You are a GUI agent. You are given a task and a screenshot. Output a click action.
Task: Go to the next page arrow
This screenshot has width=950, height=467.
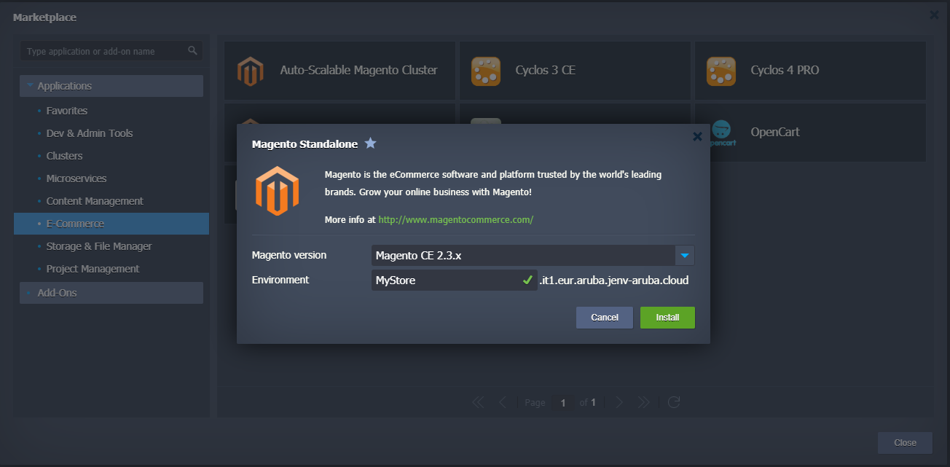tap(619, 402)
